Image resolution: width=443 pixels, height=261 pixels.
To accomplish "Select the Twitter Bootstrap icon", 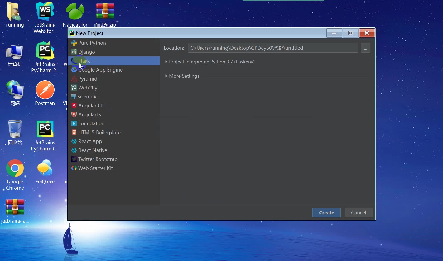I will click(x=74, y=159).
